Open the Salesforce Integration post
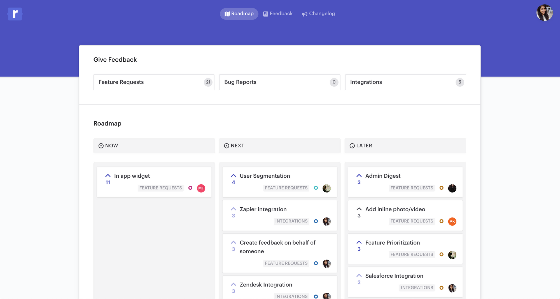The height and width of the screenshot is (299, 560). pyautogui.click(x=394, y=276)
